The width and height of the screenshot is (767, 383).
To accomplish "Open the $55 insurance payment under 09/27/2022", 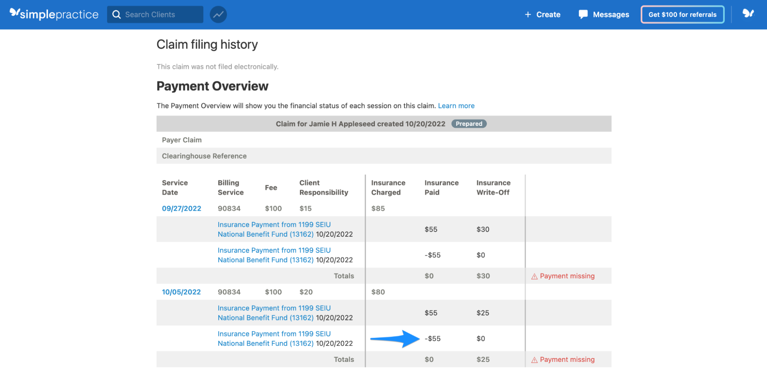I will [274, 229].
